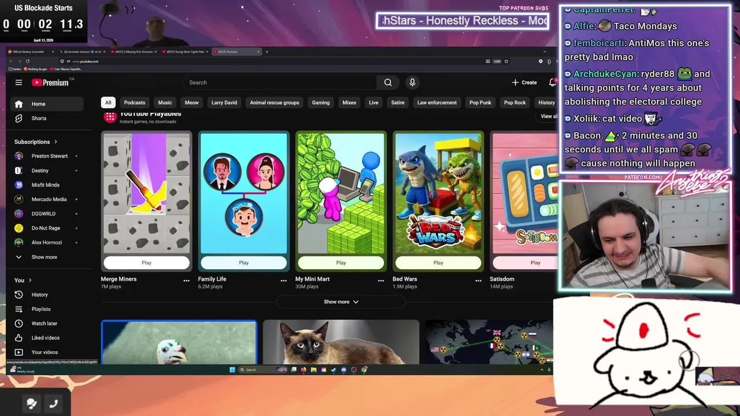
Task: Open the Destiny channel subscription
Action: pos(46,170)
